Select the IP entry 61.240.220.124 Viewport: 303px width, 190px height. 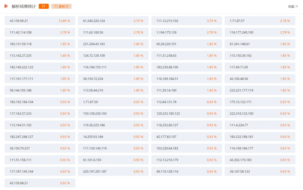(x=94, y=21)
